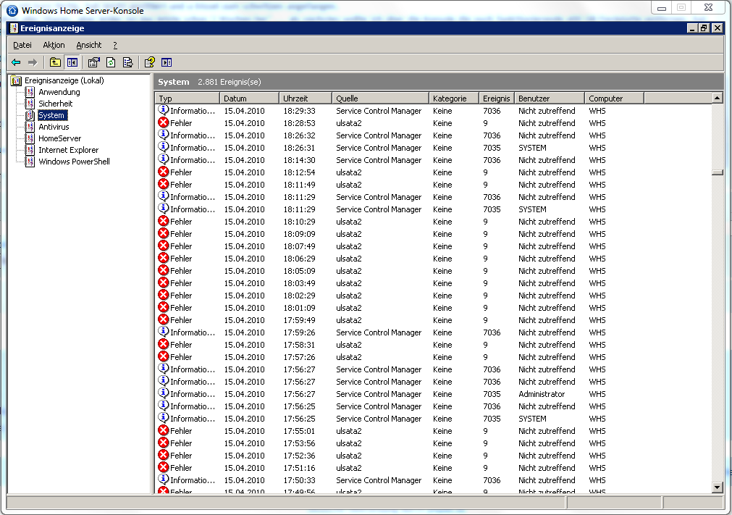Sort events by the Typ column header
Screen dimensions: 732x515
pyautogui.click(x=188, y=98)
